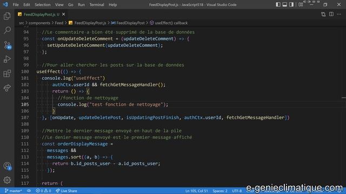
Task: Open the editor More Actions ellipsis
Action: click(x=339, y=15)
